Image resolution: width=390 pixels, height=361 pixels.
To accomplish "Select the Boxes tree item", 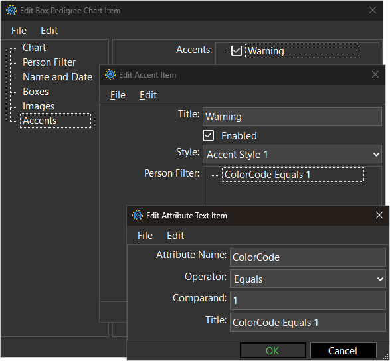I will pos(36,92).
